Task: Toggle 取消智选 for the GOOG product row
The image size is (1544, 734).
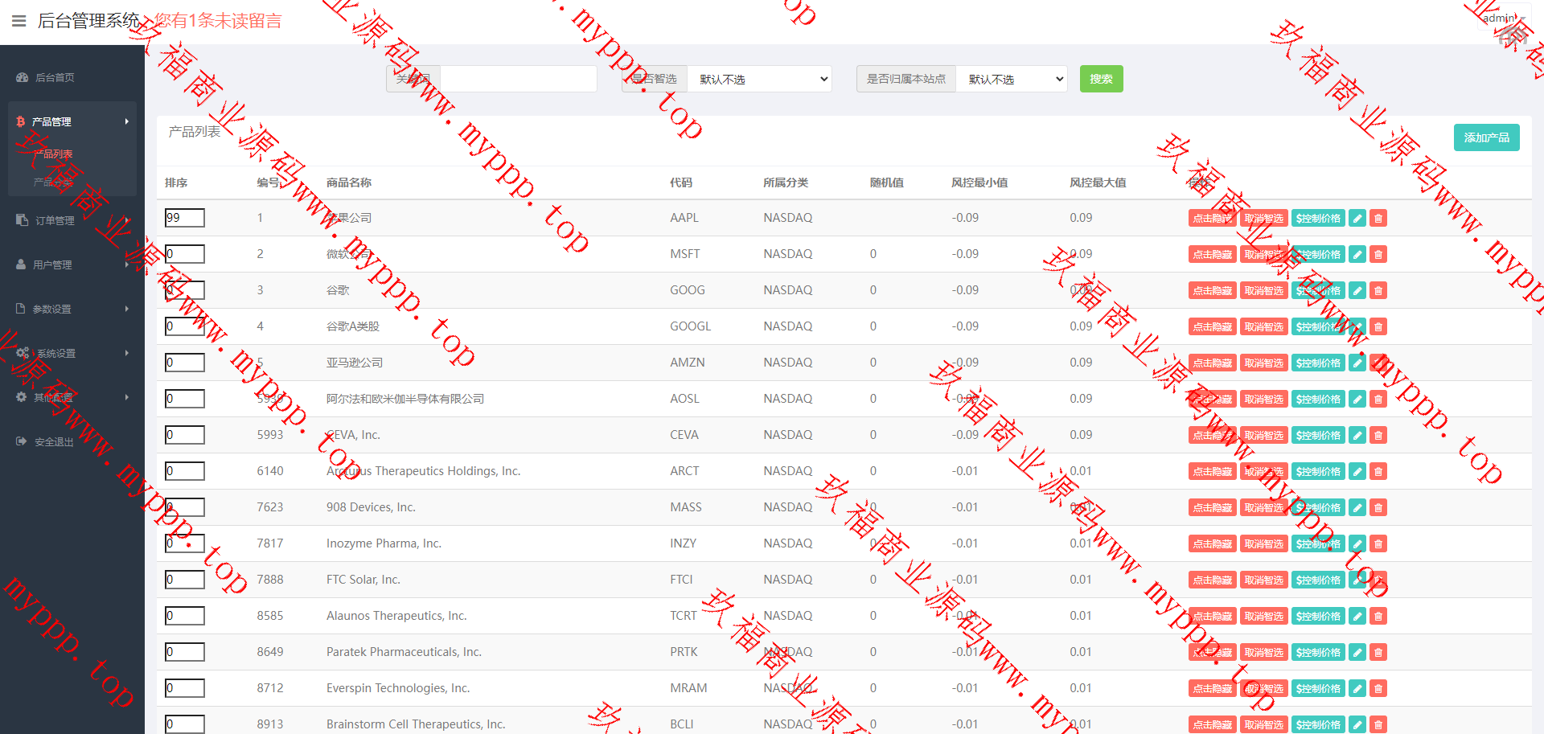Action: pyautogui.click(x=1263, y=291)
